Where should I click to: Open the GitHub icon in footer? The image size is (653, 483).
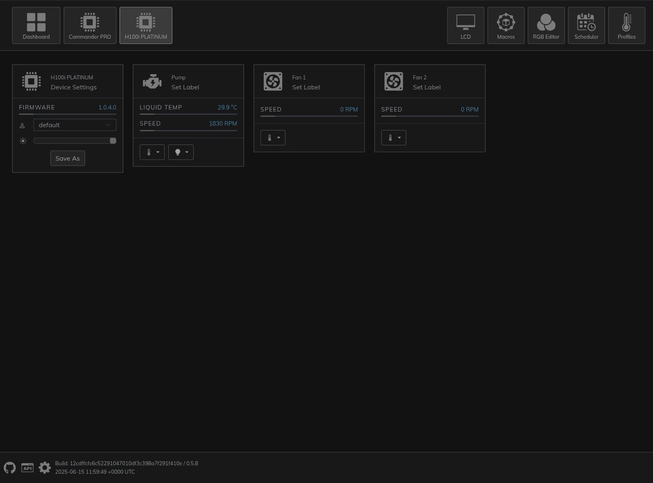(10, 468)
